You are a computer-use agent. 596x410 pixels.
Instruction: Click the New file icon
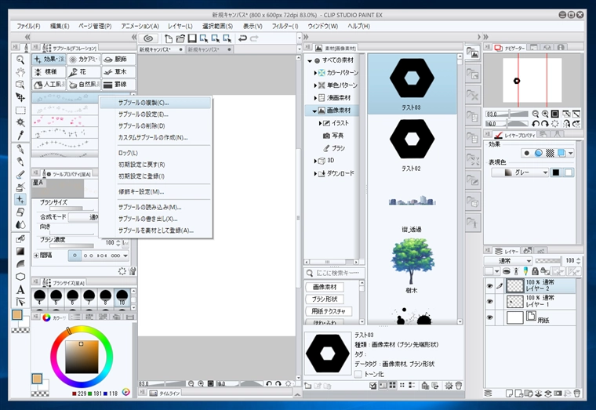pyautogui.click(x=169, y=38)
